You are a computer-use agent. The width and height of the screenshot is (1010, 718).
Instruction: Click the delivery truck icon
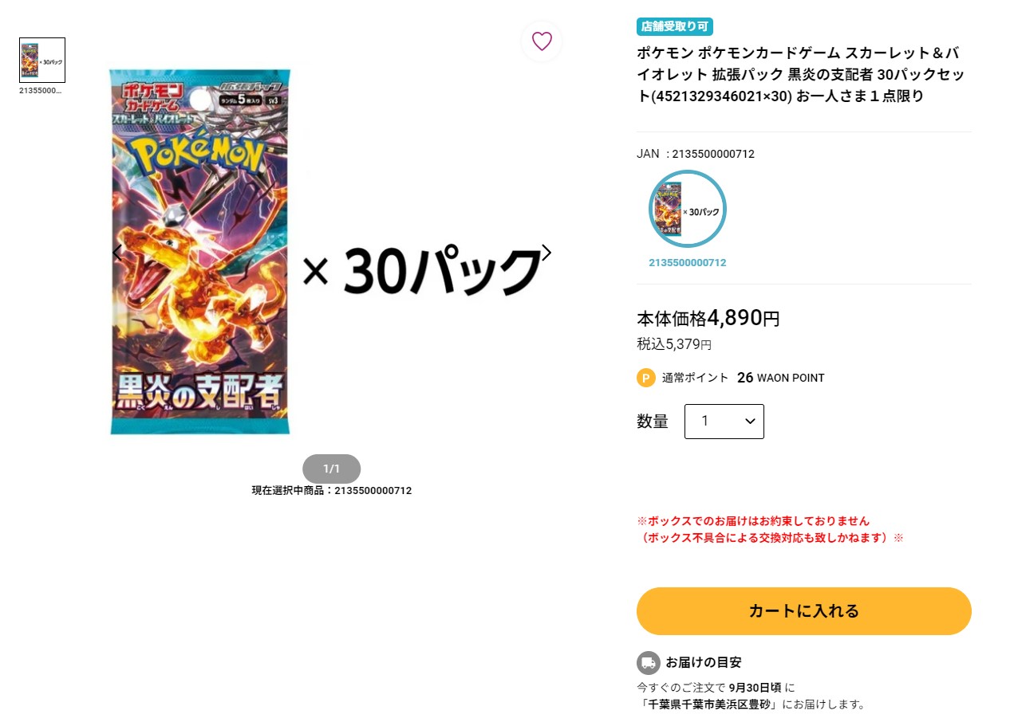[649, 662]
